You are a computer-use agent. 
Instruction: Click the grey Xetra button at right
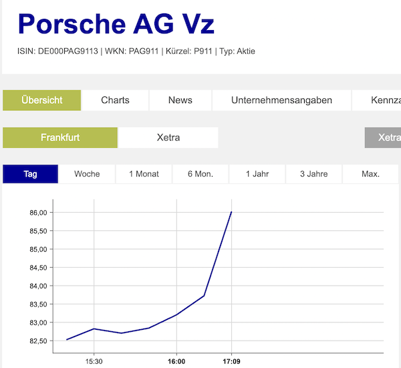tap(383, 138)
